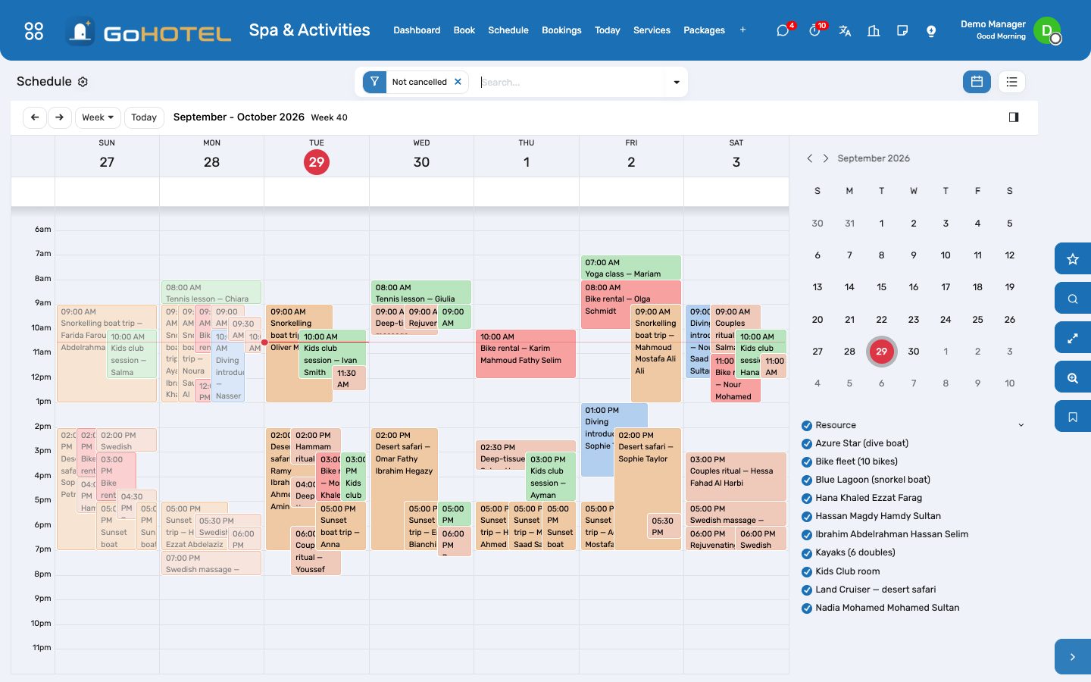This screenshot has height=682, width=1091.
Task: Open chat messages icon with badge 4
Action: (x=783, y=30)
